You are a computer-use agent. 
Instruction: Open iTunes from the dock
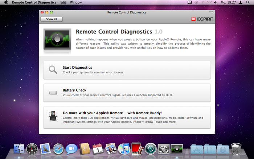(124, 148)
